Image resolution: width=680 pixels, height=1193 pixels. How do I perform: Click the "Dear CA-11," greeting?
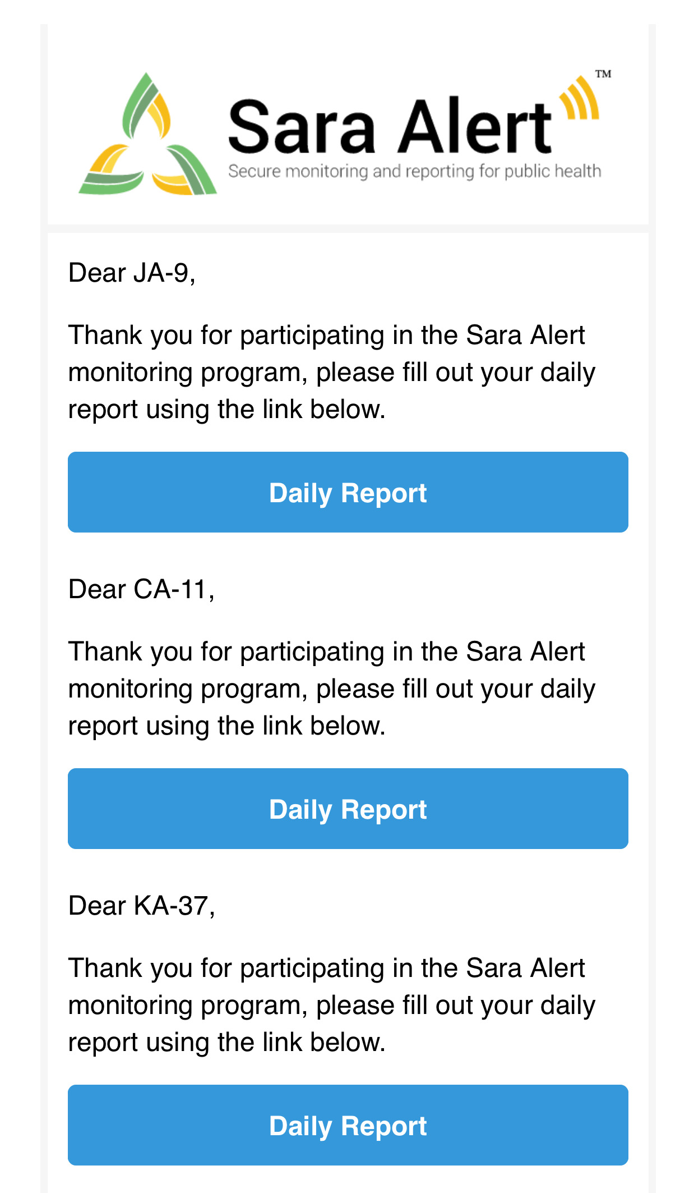[x=141, y=590]
